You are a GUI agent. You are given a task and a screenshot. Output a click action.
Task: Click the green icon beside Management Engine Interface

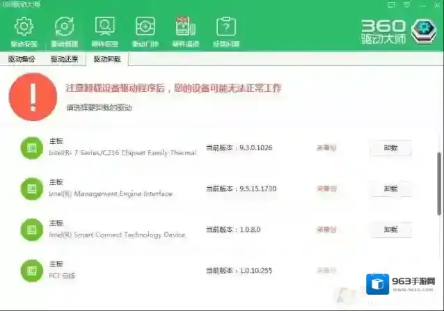tap(30, 188)
